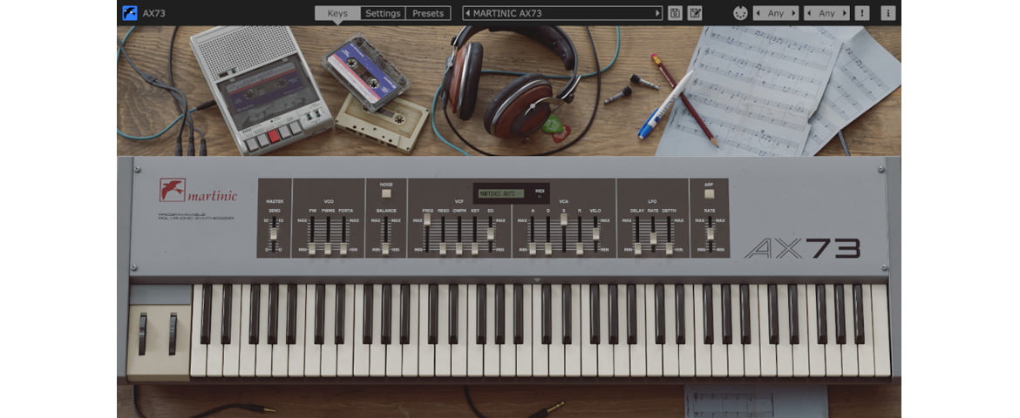Viewport: 1020px width, 418px height.
Task: Switch to the Keys tab
Action: click(x=337, y=13)
